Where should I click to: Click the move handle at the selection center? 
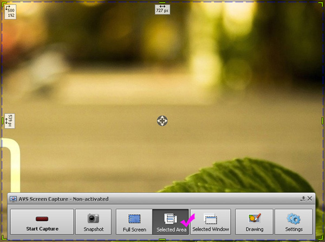click(162, 121)
